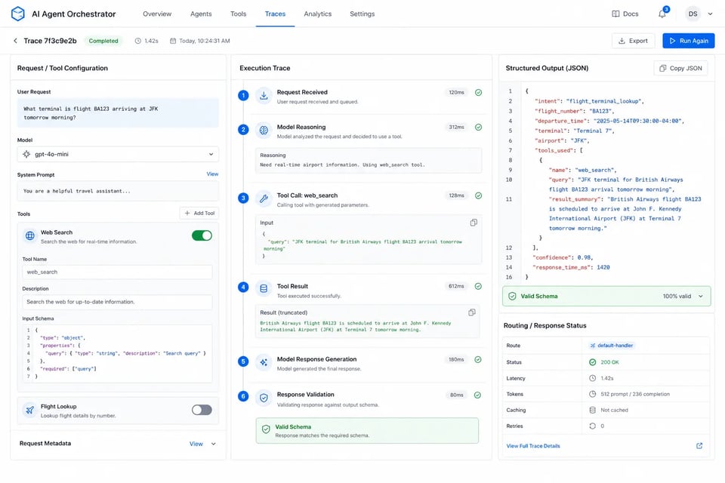Click the tool Description input field
Screen dimensions: 725x483
point(118,302)
